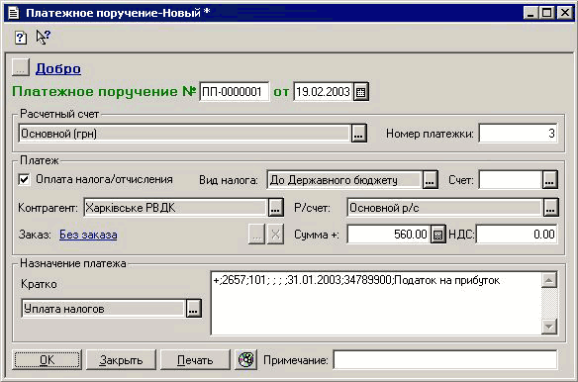Click the НДС field showing 0.00
This screenshot has height=382, width=578.
tap(517, 235)
